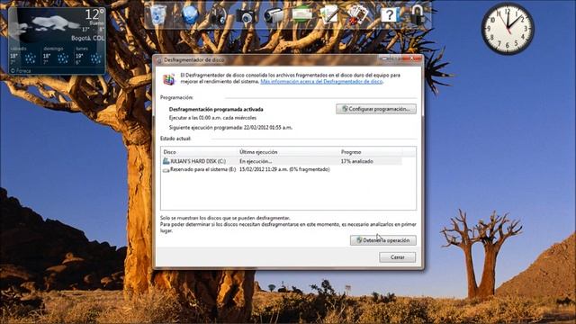Close the Desfragmentador de disco window
The width and height of the screenshot is (576, 324).
[x=412, y=58]
